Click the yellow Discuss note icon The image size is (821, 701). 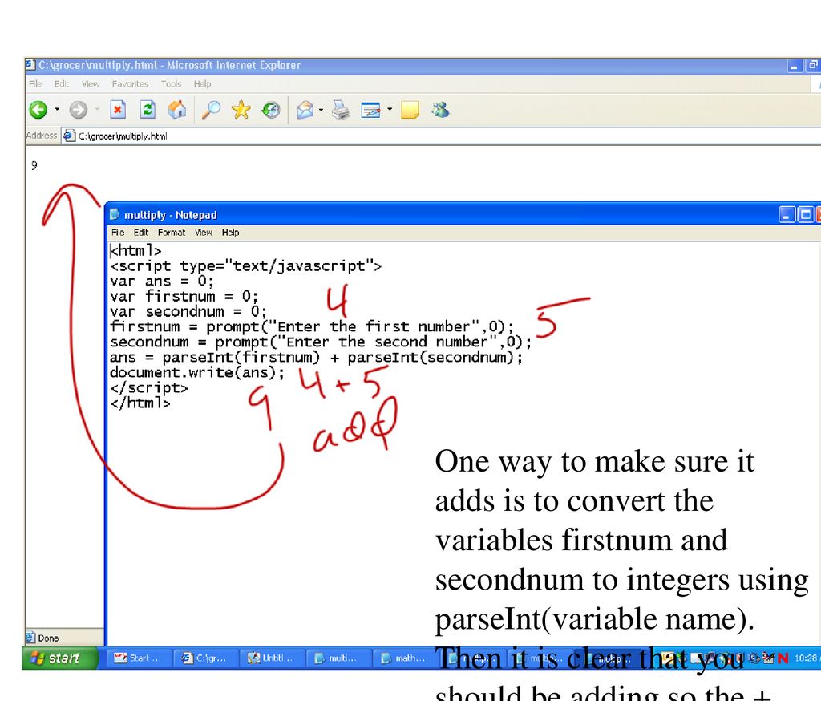point(410,110)
